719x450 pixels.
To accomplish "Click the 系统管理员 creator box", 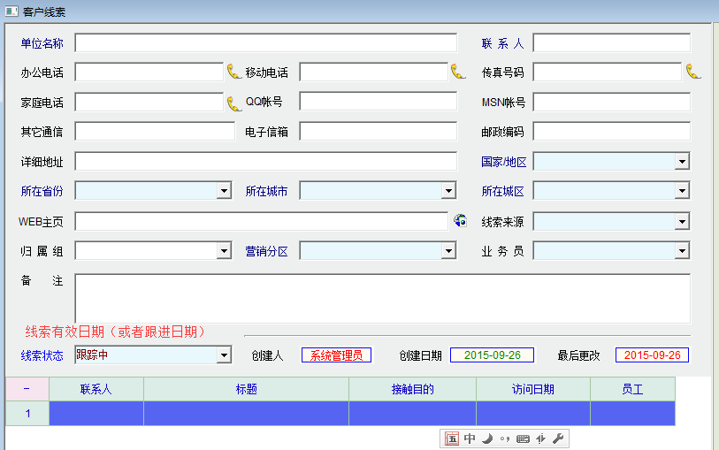I will tap(337, 355).
